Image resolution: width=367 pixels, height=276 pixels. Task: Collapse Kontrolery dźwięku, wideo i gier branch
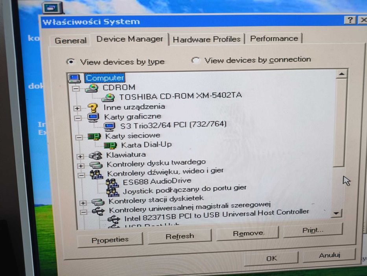coord(81,175)
